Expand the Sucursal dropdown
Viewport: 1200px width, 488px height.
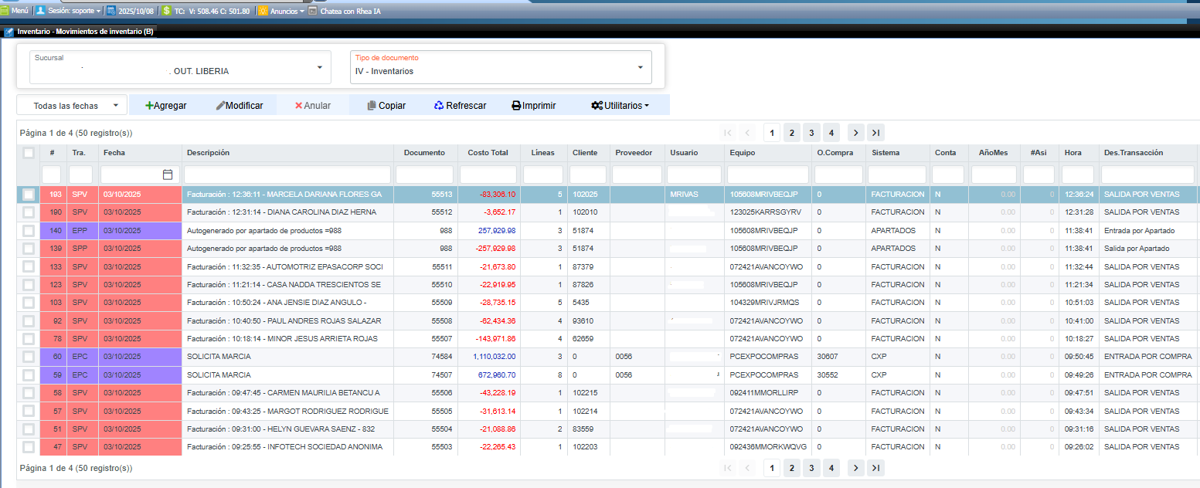click(x=320, y=68)
